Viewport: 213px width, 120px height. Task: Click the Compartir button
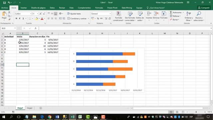204,8
